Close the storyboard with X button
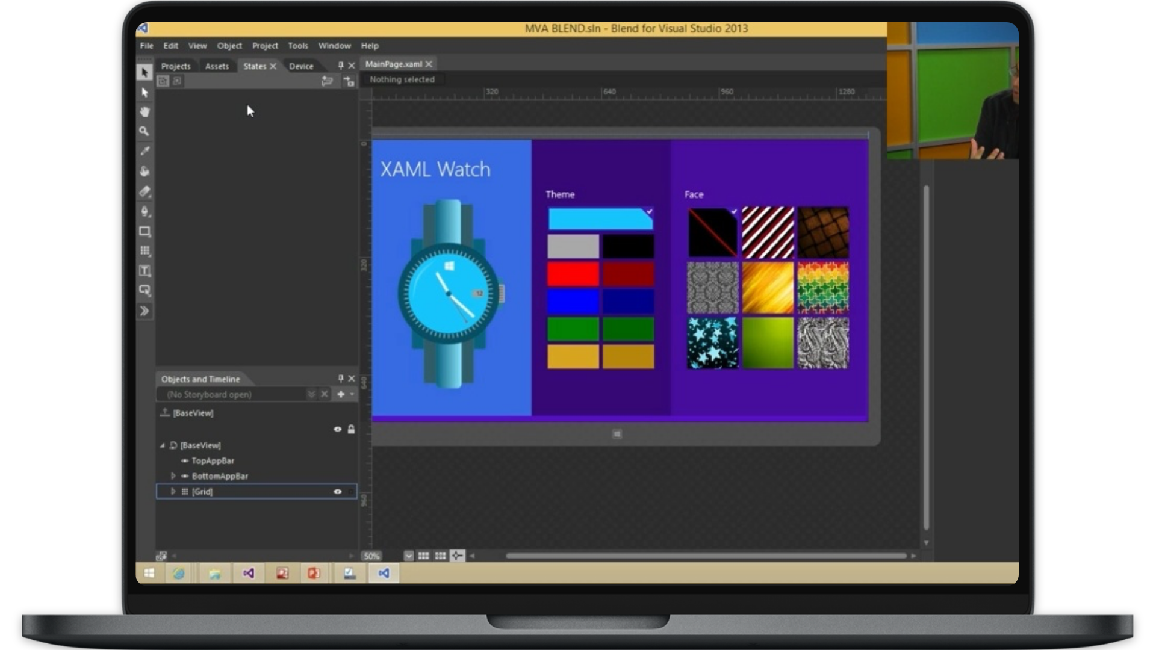The height and width of the screenshot is (650, 1156). 325,394
